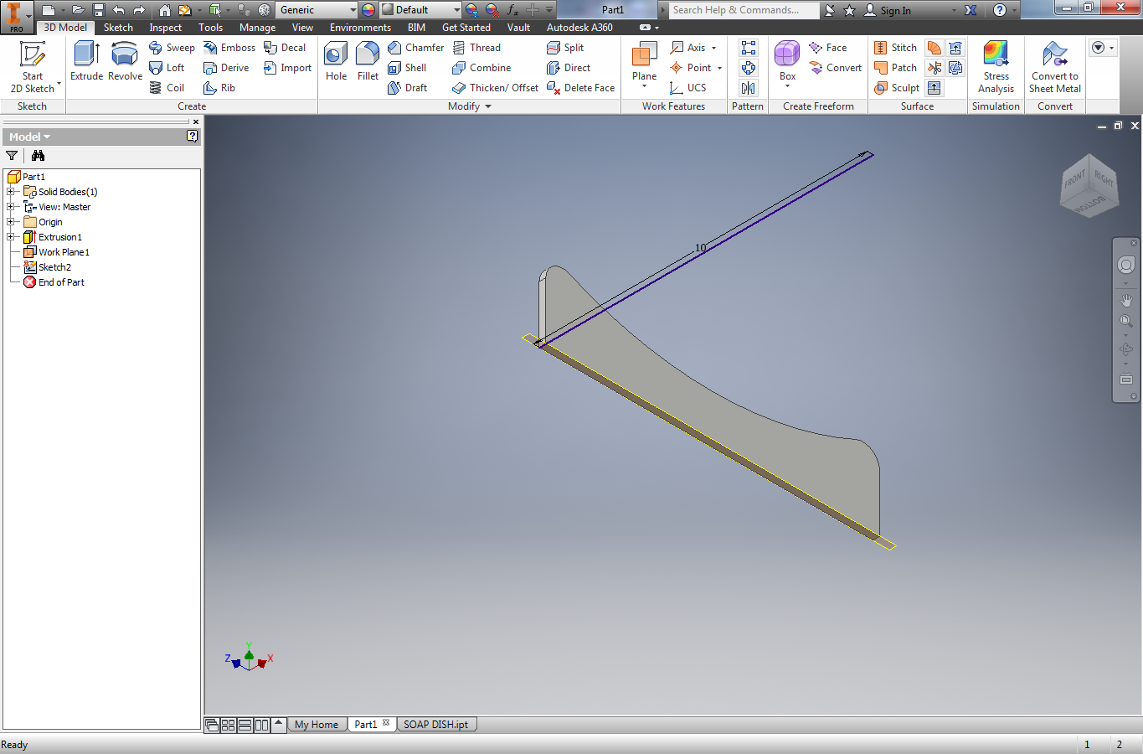Select the Decal tool
Image resolution: width=1143 pixels, height=754 pixels.
[x=285, y=48]
